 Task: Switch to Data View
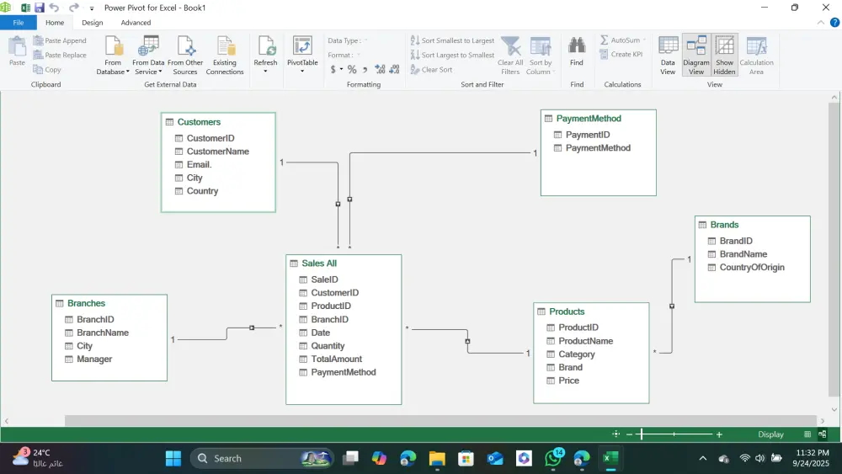[x=668, y=56]
